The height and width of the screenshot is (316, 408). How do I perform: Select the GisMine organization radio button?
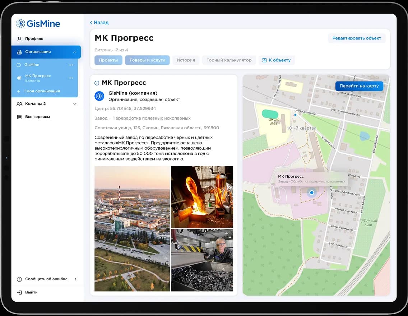(19, 65)
